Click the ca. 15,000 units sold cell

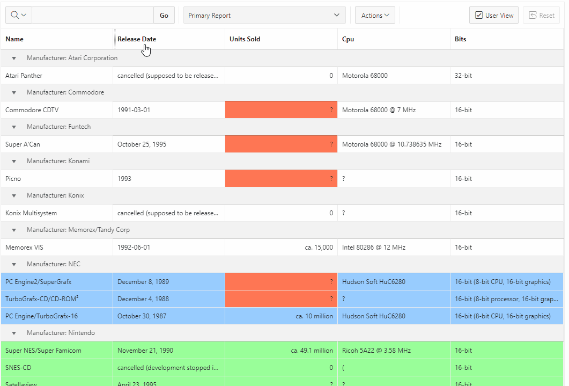click(x=281, y=247)
